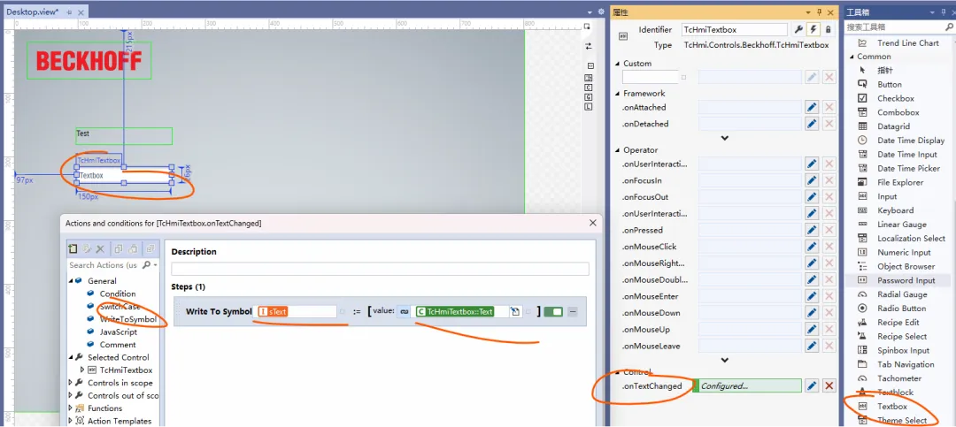956x427 pixels.
Task: Select the BECKHOFF logo image on canvas
Action: point(89,60)
